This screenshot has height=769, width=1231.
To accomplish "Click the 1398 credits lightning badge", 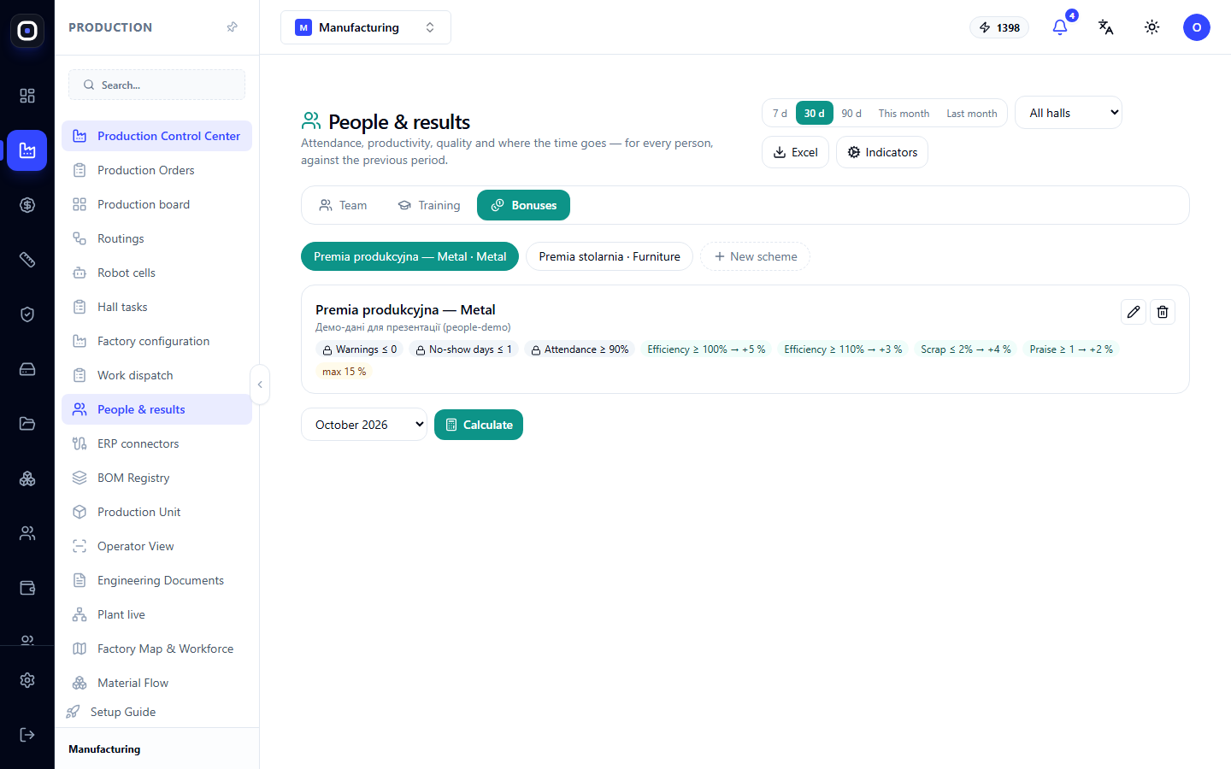I will click(x=999, y=27).
